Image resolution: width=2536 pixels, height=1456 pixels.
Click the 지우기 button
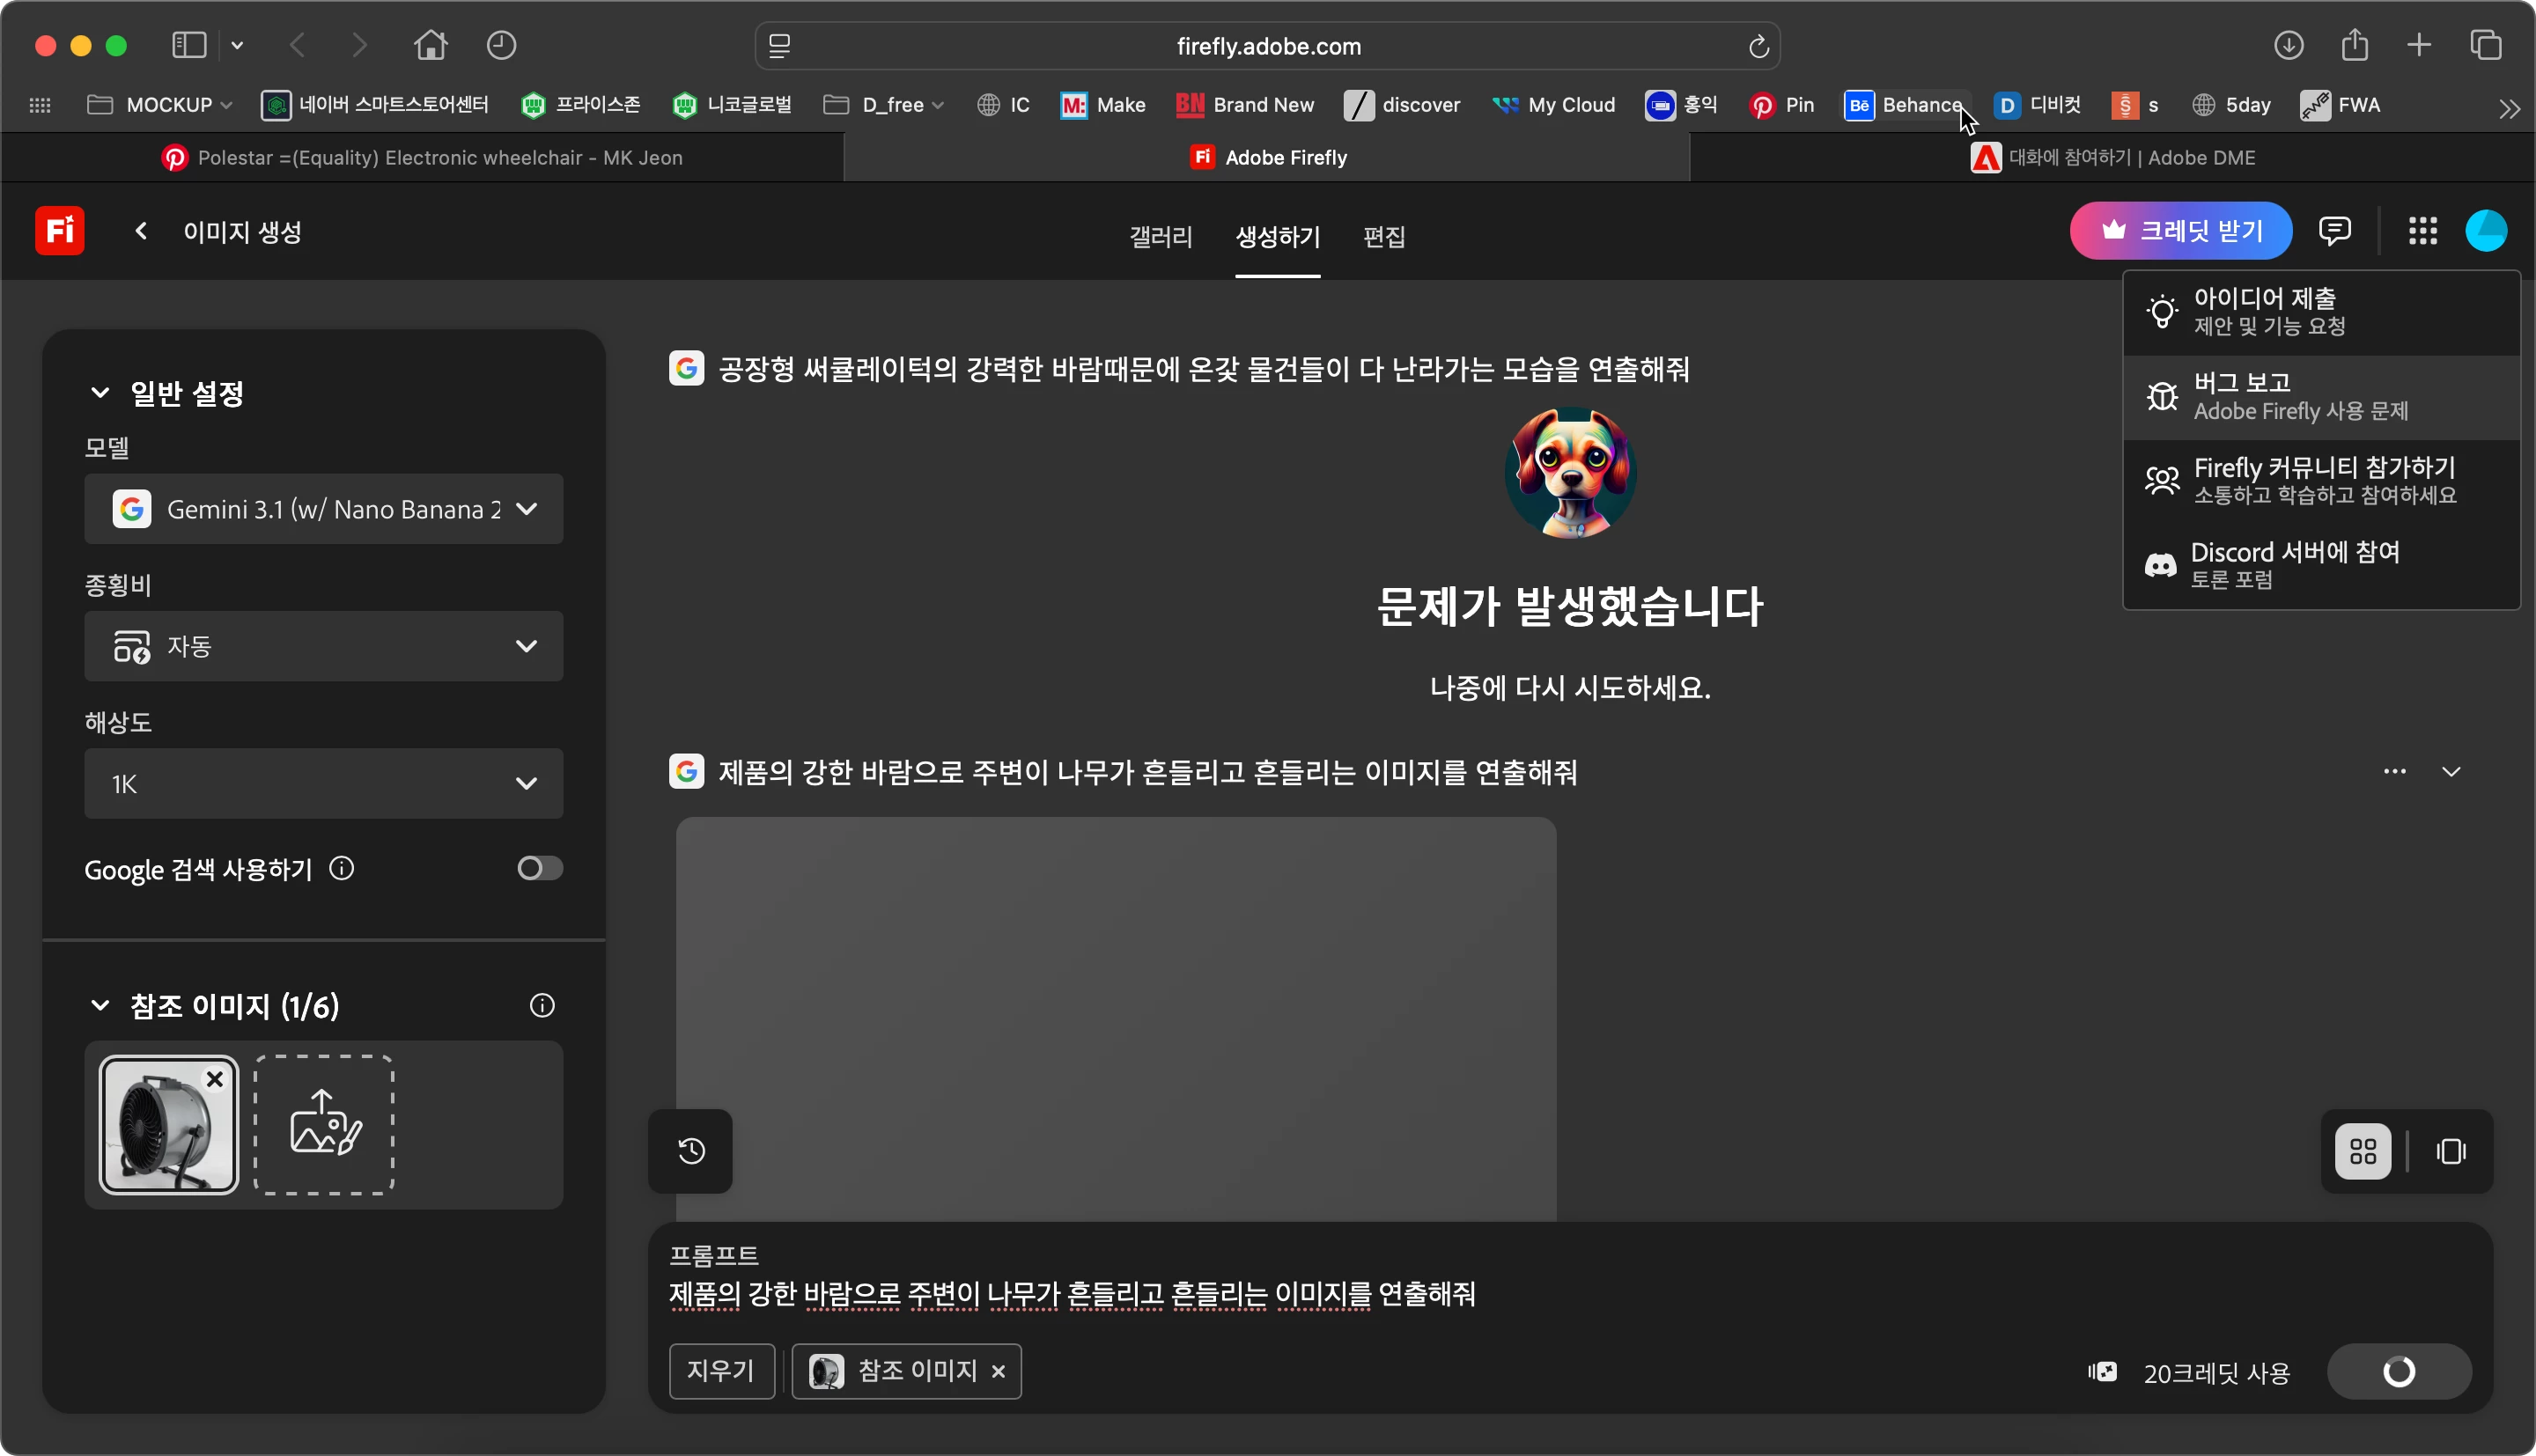[721, 1371]
